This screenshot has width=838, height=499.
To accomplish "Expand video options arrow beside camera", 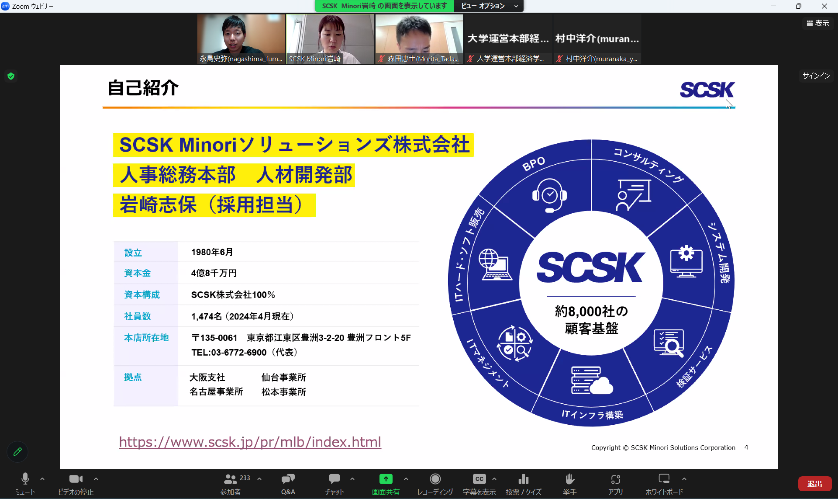I will point(96,479).
